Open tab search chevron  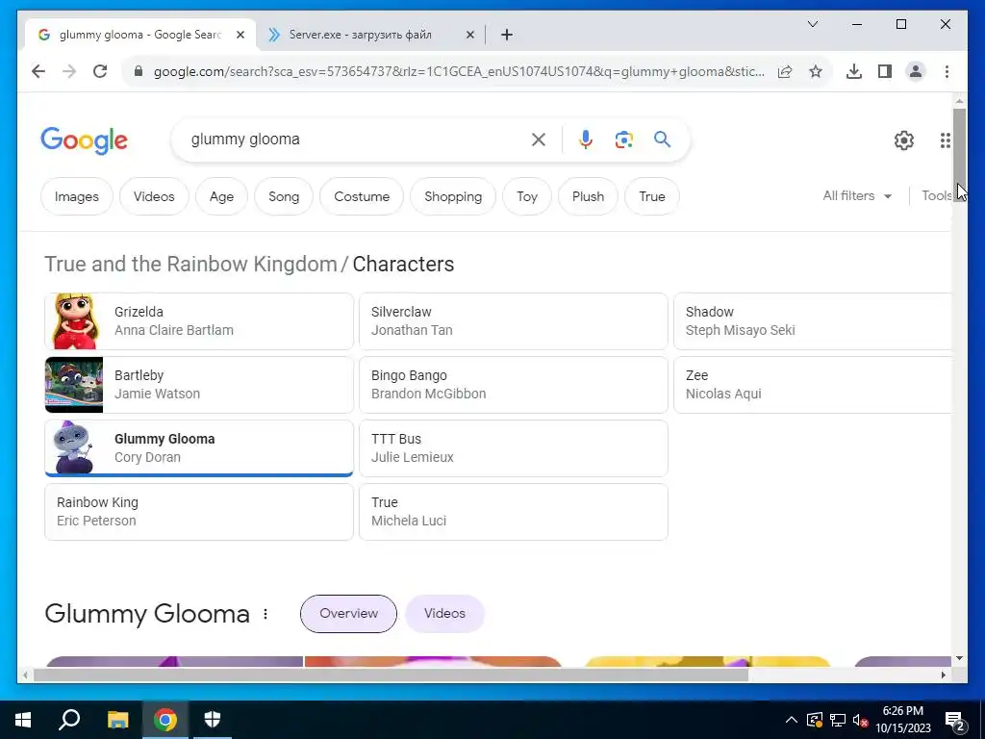click(x=812, y=24)
